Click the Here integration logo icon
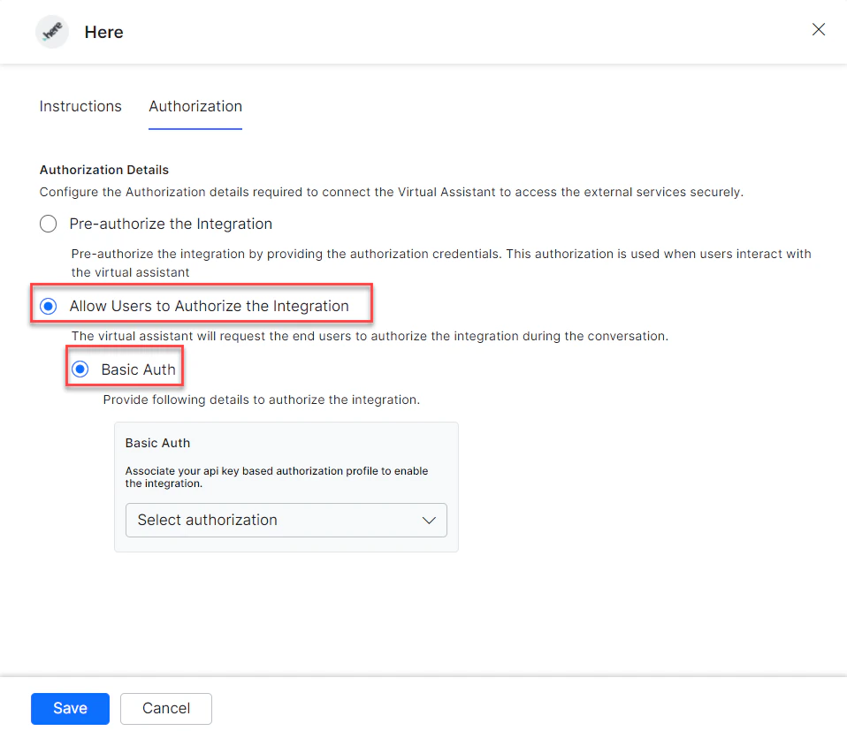This screenshot has width=847, height=731. coord(51,31)
